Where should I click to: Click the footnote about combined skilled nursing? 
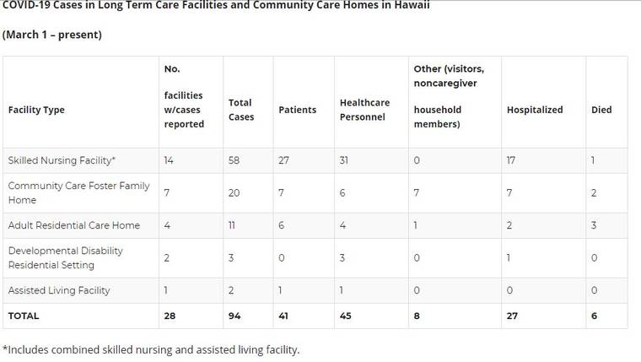coord(151,348)
